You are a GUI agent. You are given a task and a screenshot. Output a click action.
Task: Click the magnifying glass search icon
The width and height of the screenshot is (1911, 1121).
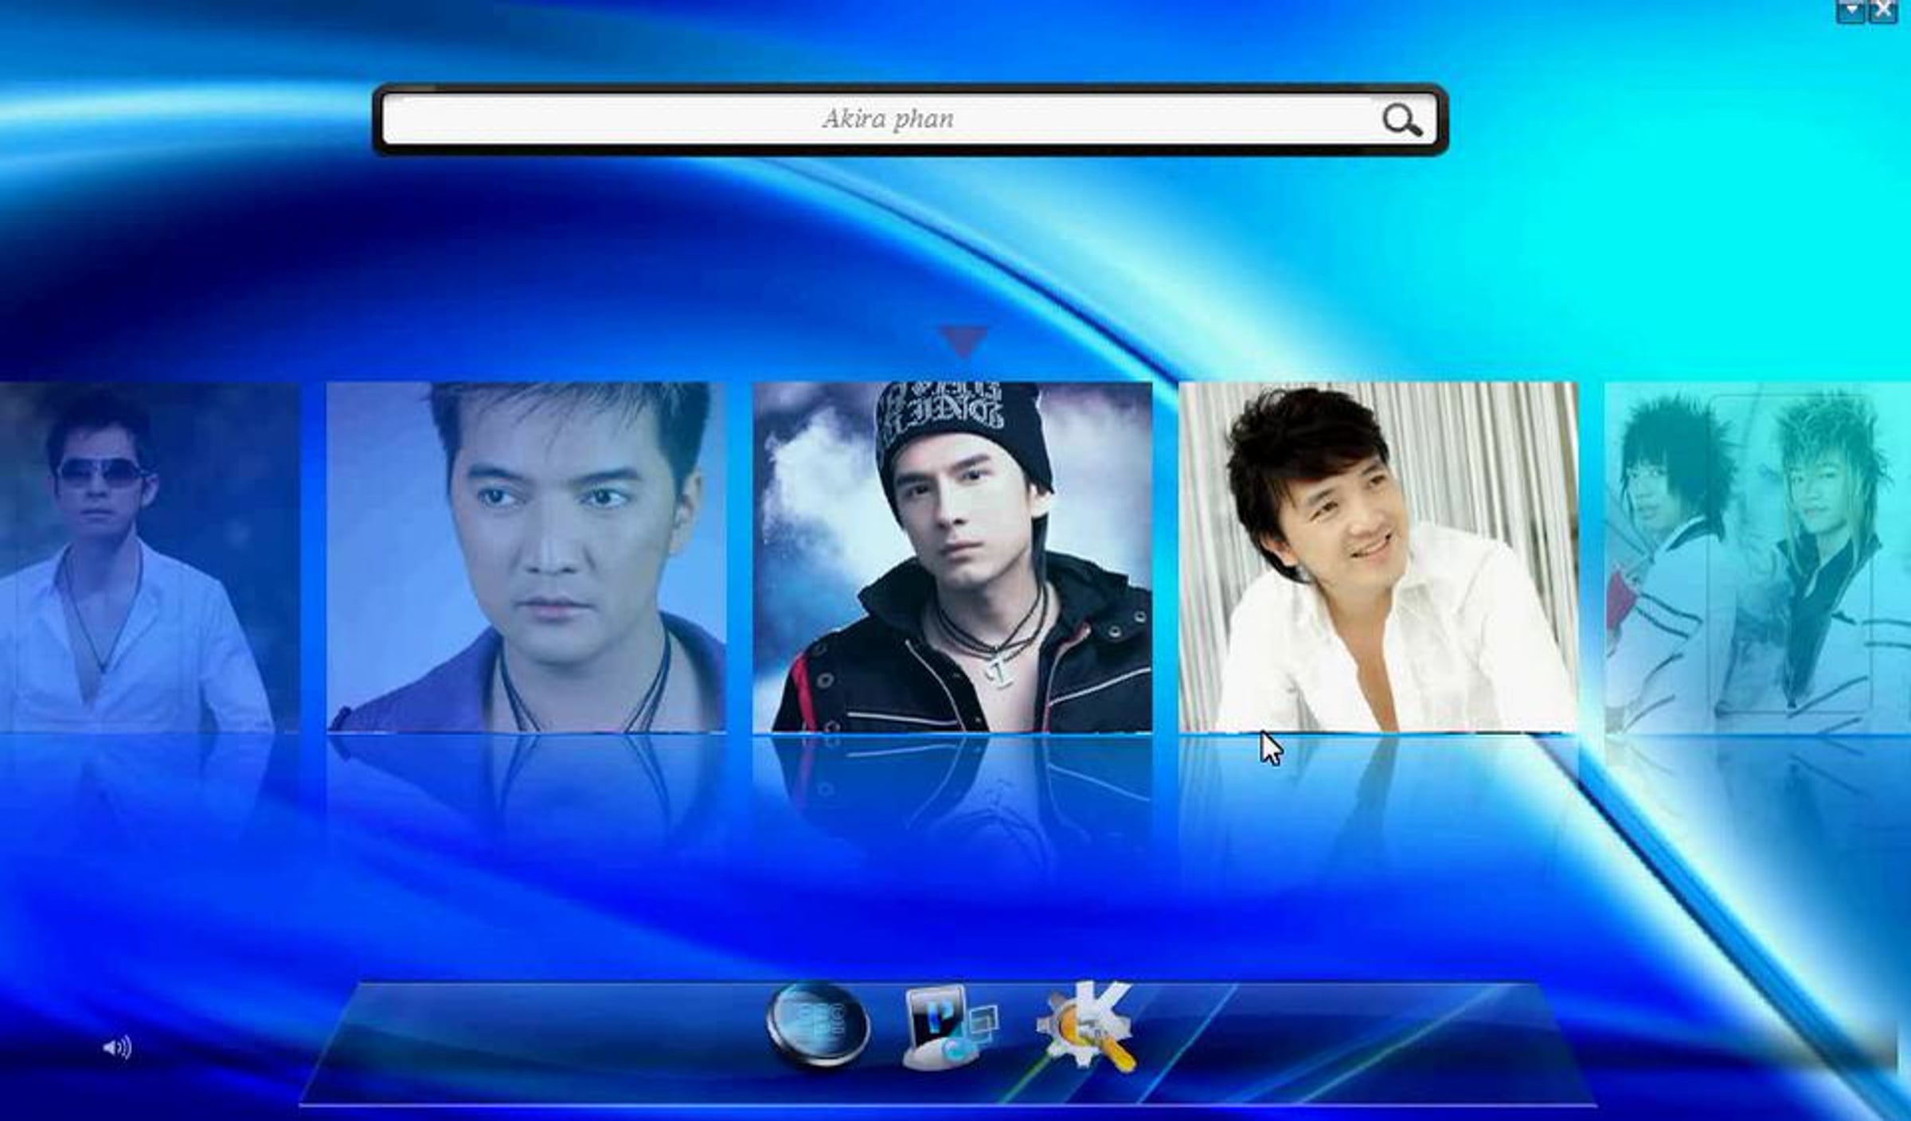[1401, 120]
